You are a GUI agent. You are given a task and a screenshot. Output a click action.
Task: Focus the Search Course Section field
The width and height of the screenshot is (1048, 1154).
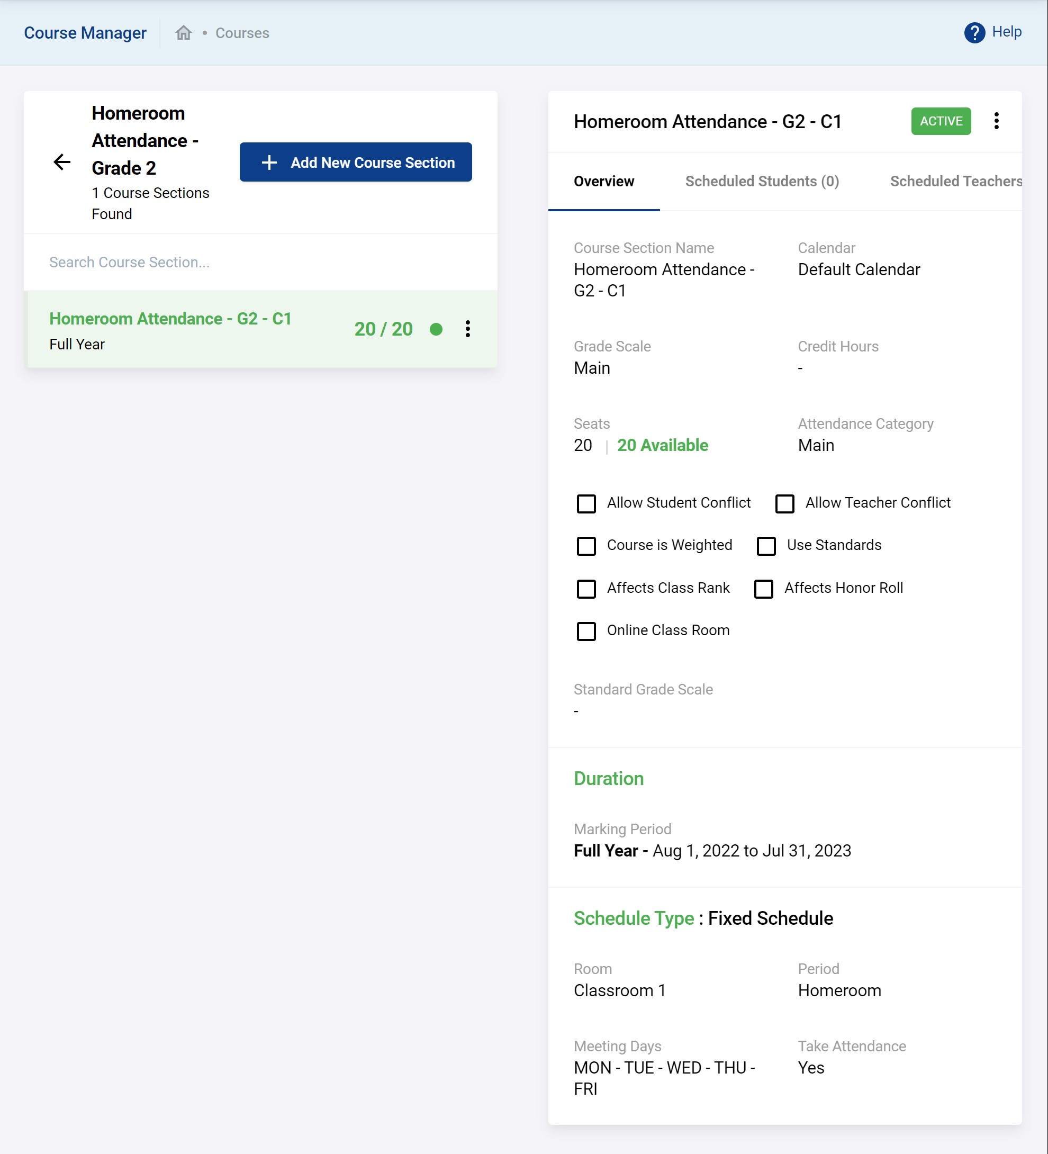click(260, 262)
